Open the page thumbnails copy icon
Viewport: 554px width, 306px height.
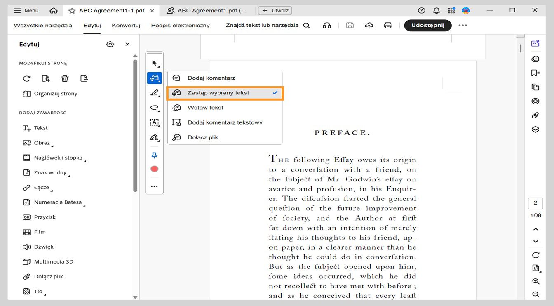(535, 87)
